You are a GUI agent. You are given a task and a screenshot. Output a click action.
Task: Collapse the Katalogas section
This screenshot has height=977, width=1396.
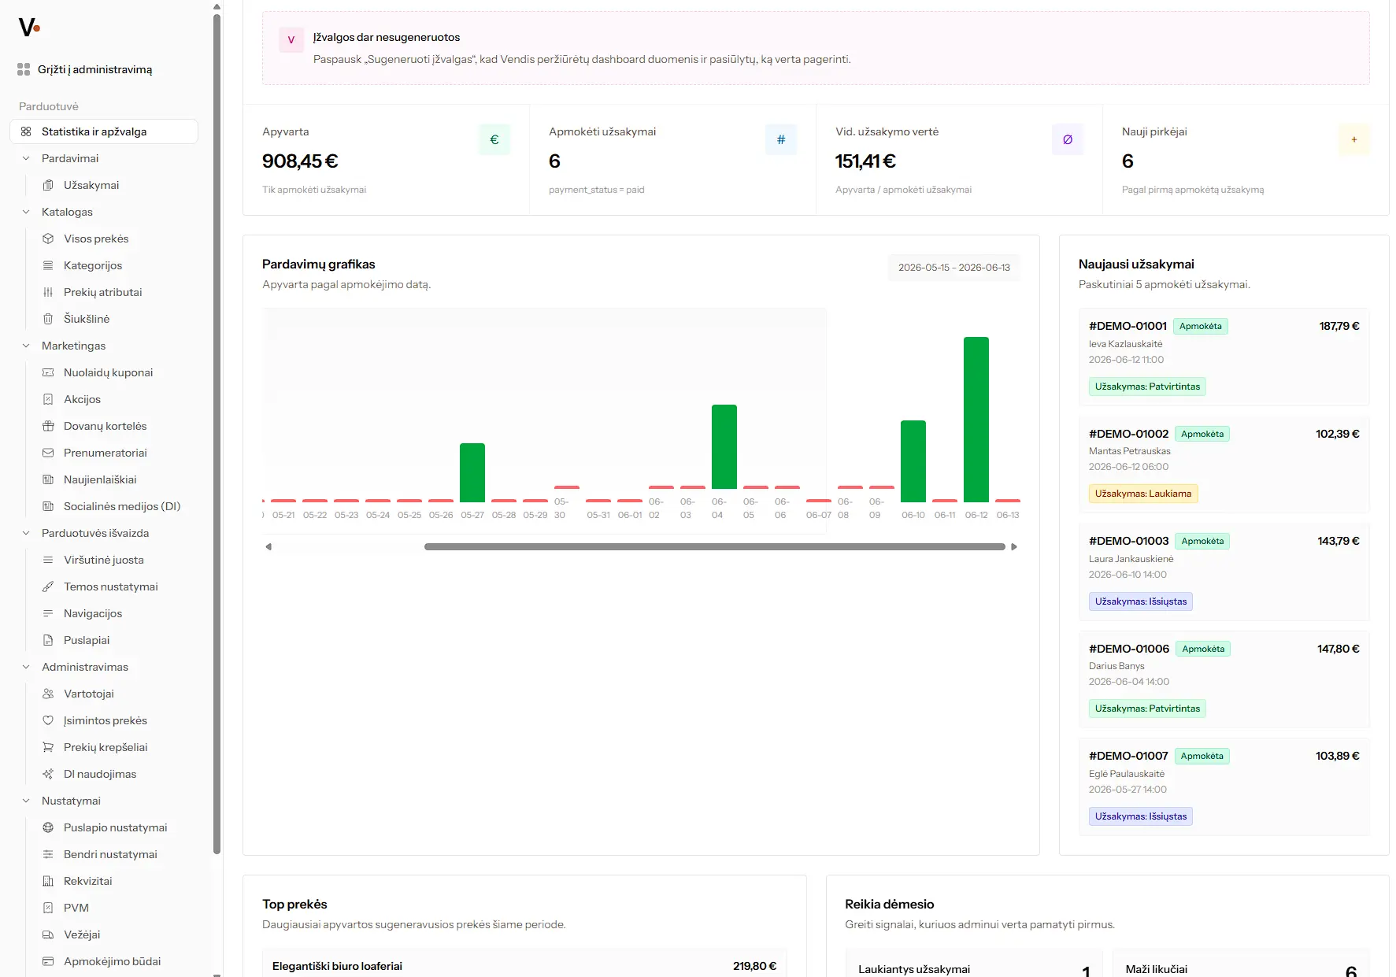click(x=26, y=212)
